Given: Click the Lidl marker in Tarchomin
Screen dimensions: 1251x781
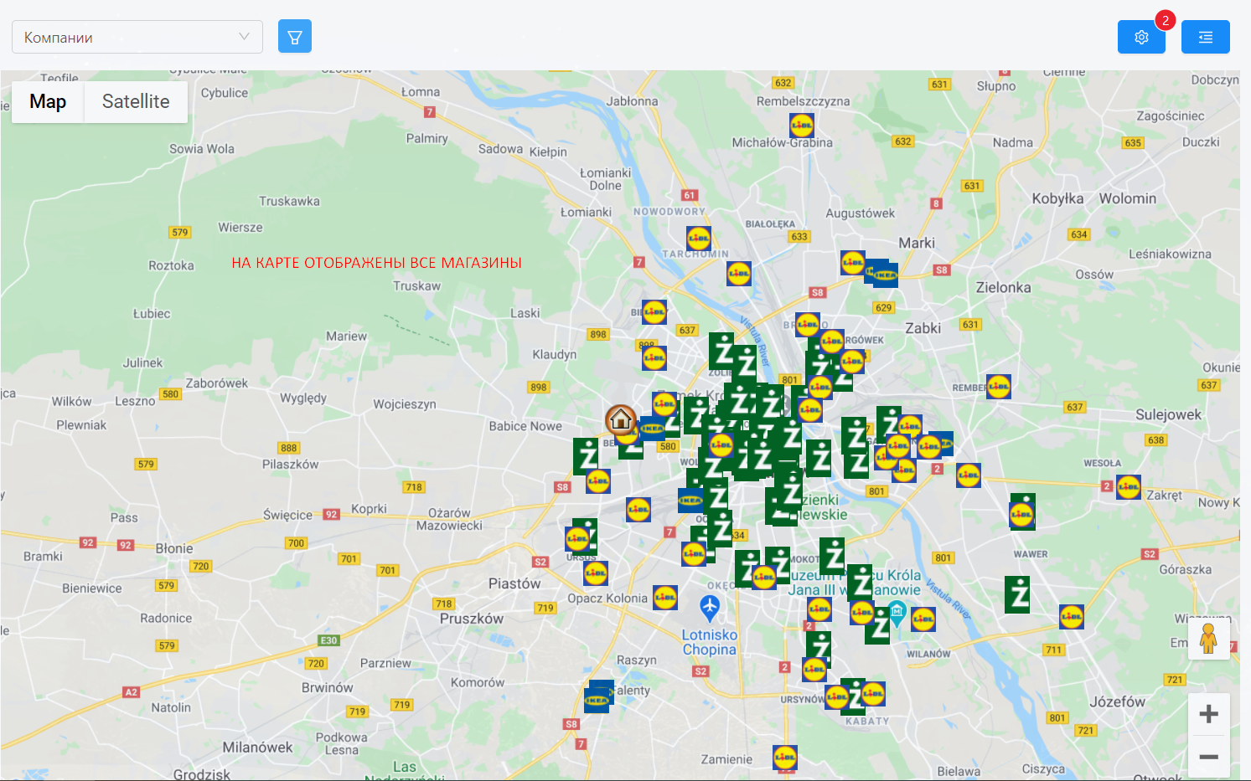Looking at the screenshot, I should [699, 239].
